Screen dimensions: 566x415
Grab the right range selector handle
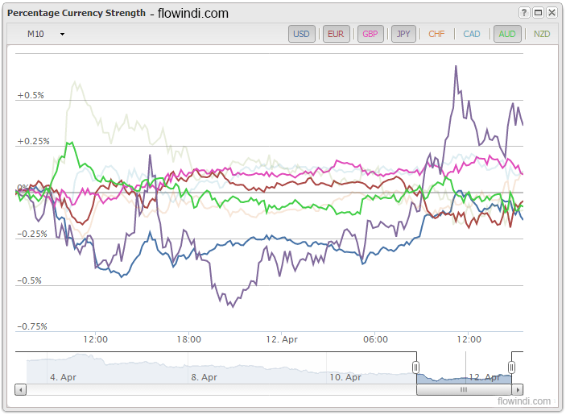[x=511, y=367]
